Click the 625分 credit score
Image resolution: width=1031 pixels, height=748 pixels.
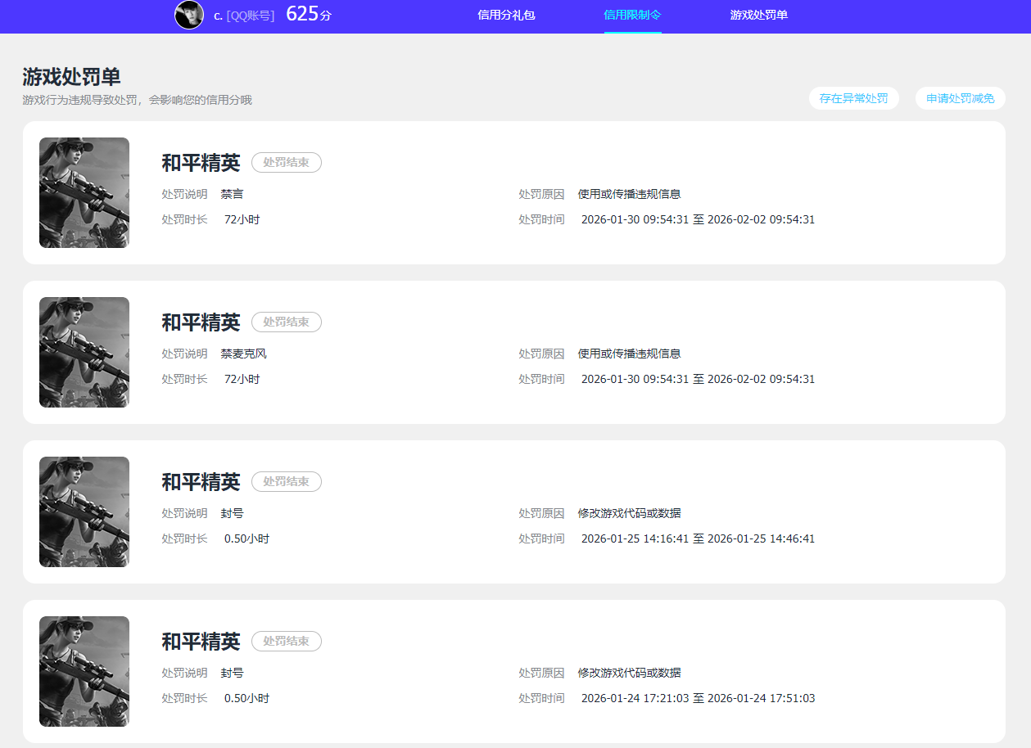[308, 14]
